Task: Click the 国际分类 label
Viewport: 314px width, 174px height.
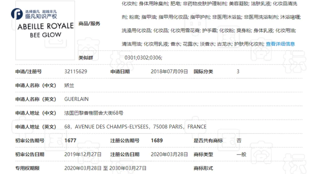Action: pyautogui.click(x=203, y=71)
